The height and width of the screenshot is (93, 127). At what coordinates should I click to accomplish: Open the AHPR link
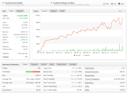click(87, 86)
